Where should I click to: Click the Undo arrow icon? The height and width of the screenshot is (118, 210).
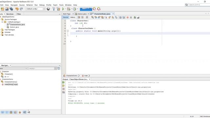[17, 9]
